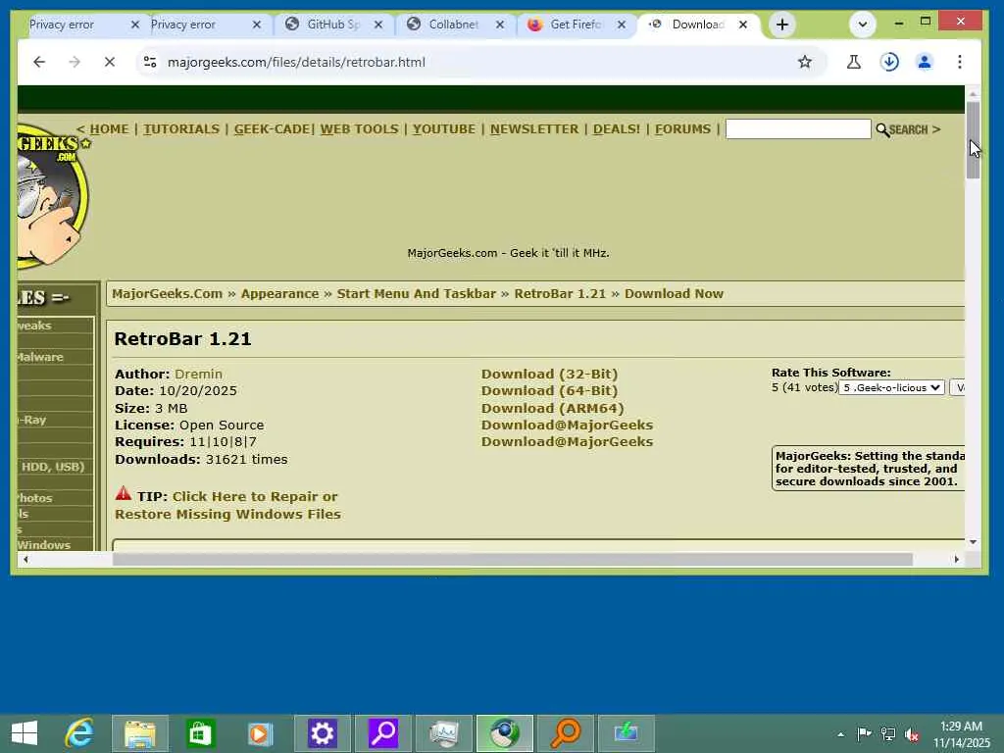Screen dimensions: 1004x753
Task: Click the second Download@MajorGeeks link
Action: coord(568,442)
